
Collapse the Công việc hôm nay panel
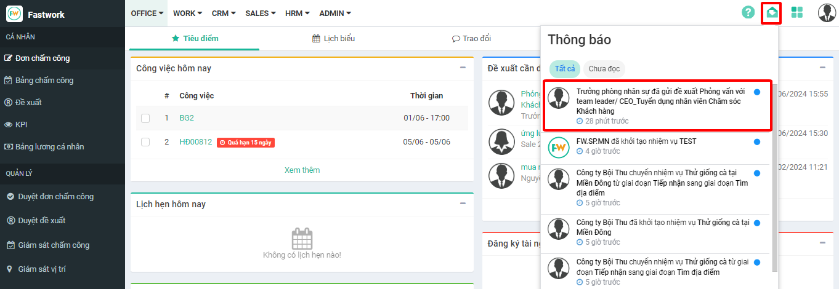point(463,68)
